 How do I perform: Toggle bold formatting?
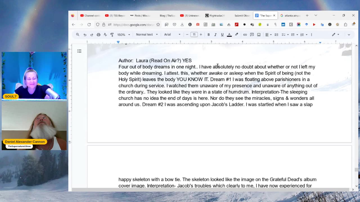click(208, 35)
